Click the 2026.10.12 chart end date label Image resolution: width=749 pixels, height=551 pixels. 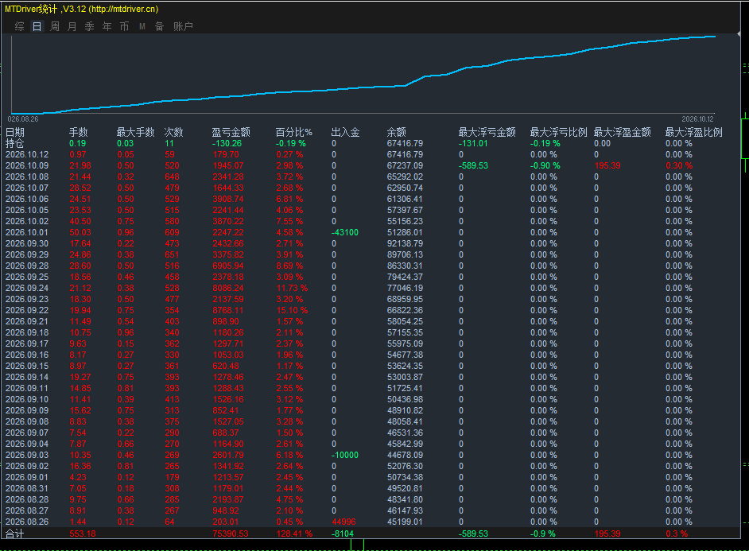point(697,119)
